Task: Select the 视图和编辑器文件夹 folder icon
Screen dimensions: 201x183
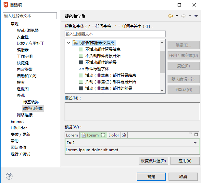Action: click(75, 43)
